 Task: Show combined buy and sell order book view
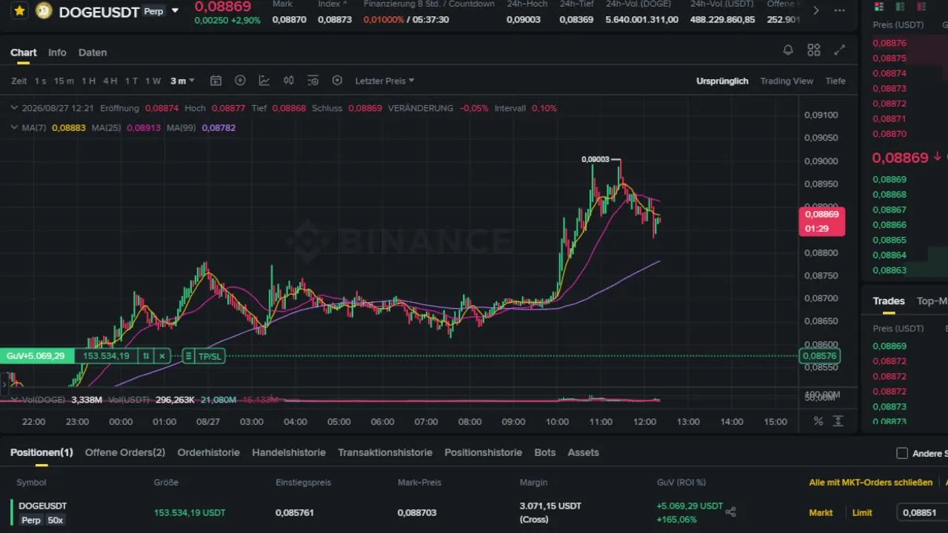879,7
